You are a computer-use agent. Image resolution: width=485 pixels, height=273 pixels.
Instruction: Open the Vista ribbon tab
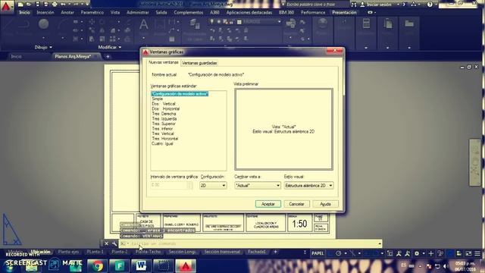pos(115,12)
